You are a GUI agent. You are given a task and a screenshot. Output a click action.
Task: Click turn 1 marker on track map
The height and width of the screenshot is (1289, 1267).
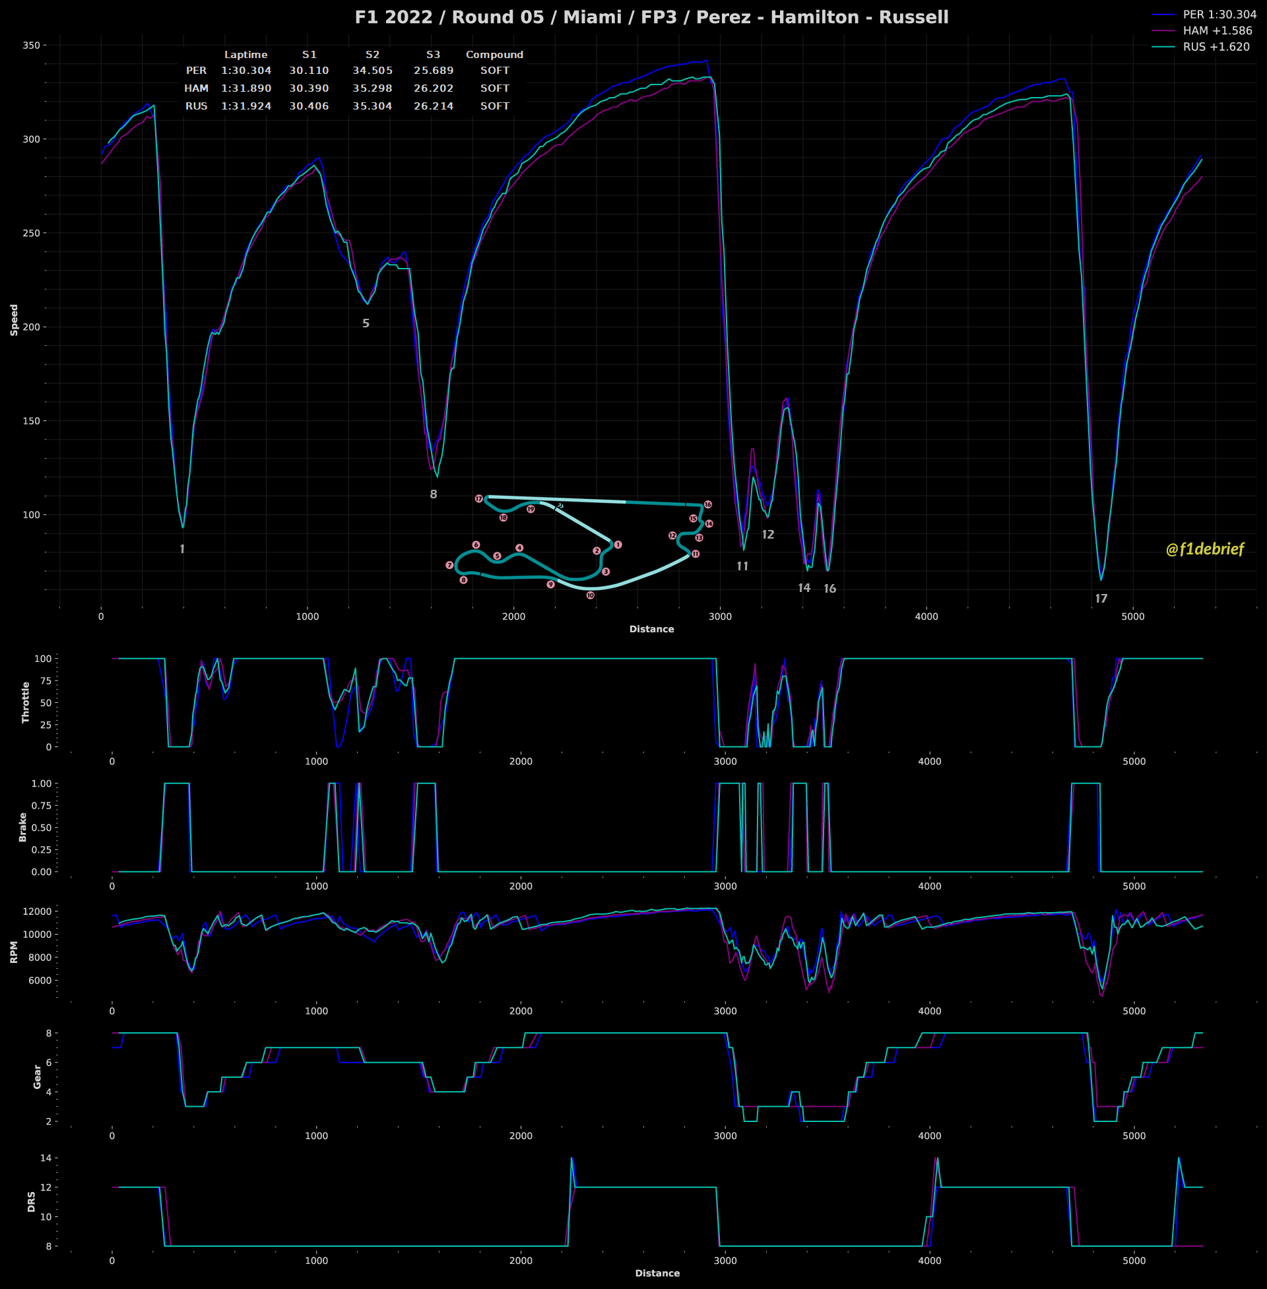pyautogui.click(x=618, y=545)
